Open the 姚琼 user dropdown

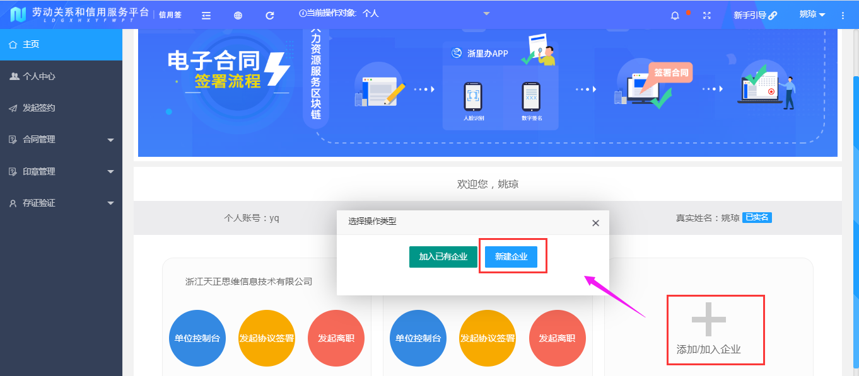812,14
